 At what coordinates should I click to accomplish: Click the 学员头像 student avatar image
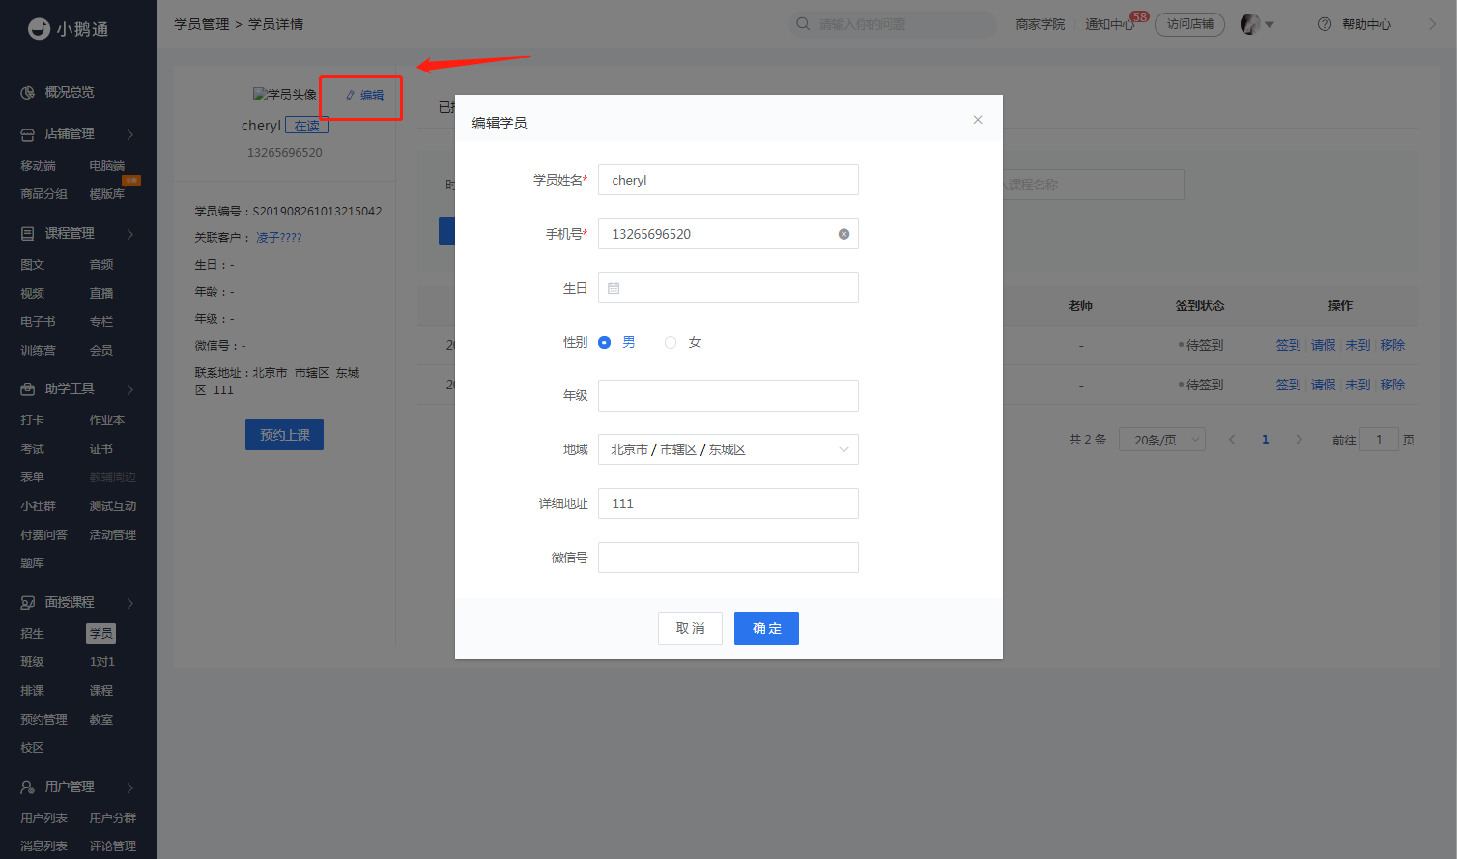pyautogui.click(x=284, y=95)
